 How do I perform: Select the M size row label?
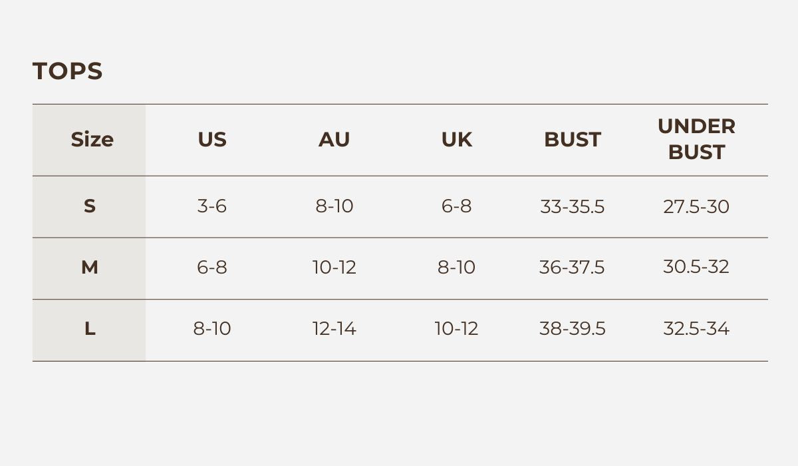pyautogui.click(x=90, y=268)
